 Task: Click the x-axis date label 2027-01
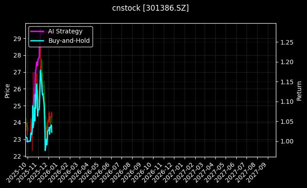point(174,172)
